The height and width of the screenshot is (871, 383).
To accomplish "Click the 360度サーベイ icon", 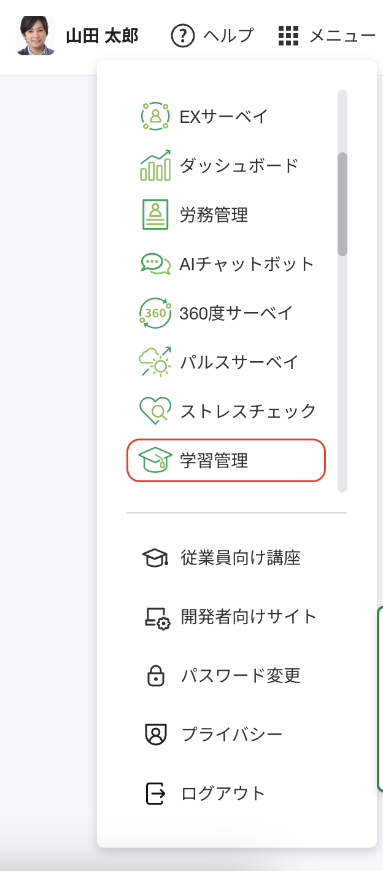I will (155, 313).
